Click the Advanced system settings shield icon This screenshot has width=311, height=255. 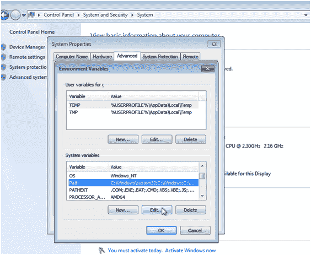point(3,77)
